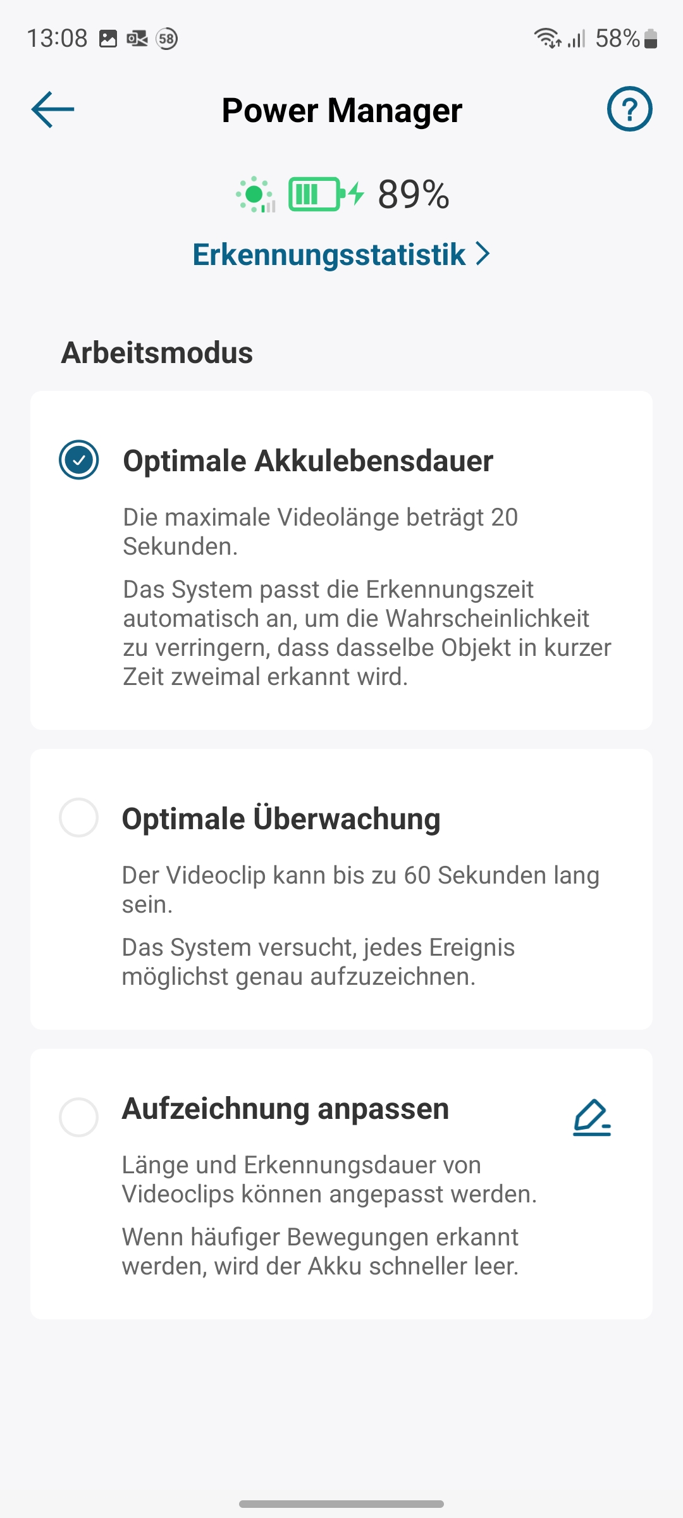683x1518 pixels.
Task: Tap the Power Manager title
Action: pos(341,110)
